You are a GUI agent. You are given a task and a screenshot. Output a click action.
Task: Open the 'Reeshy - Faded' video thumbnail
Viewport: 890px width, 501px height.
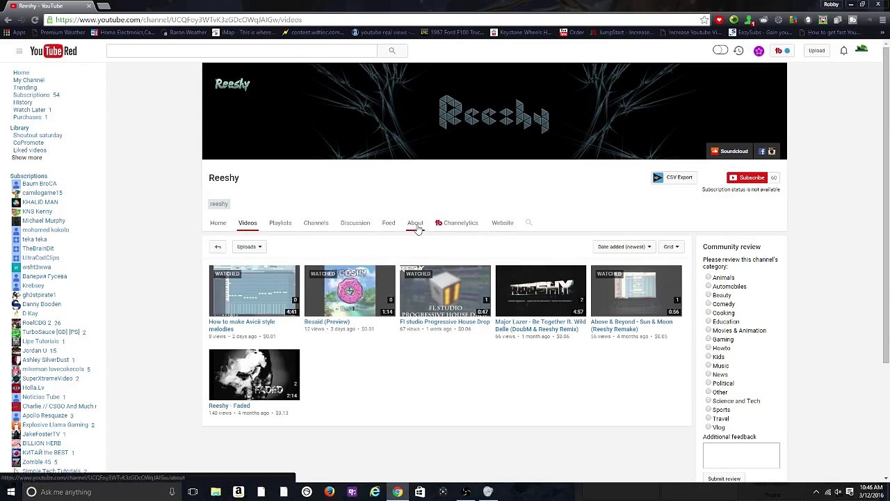click(x=254, y=374)
